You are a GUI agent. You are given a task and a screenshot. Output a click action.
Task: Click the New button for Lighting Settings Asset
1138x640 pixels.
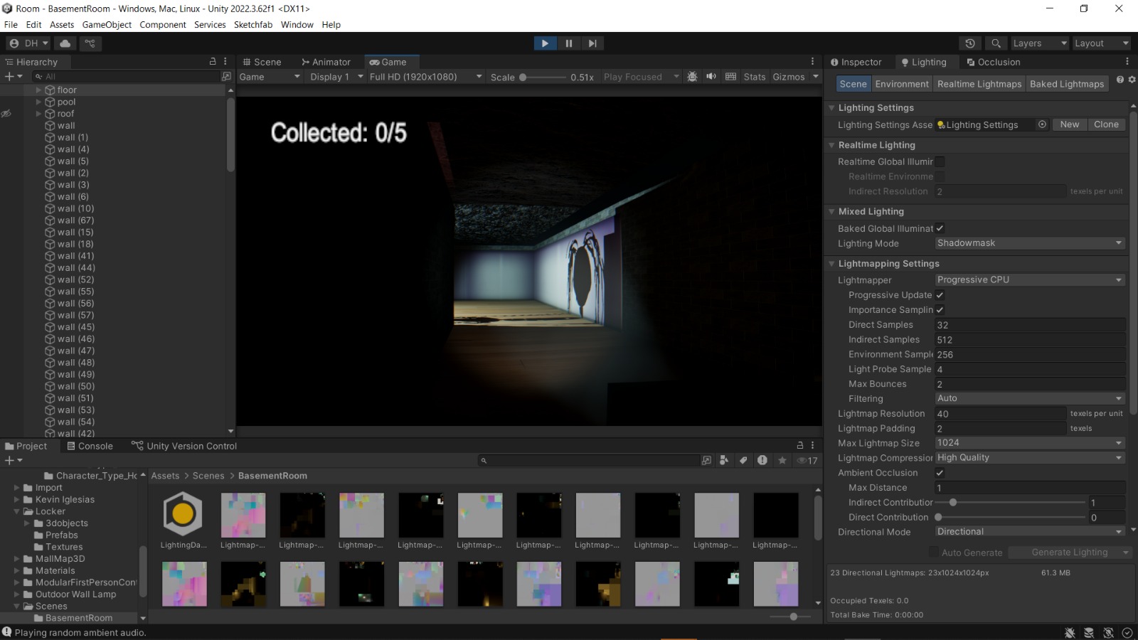point(1069,124)
